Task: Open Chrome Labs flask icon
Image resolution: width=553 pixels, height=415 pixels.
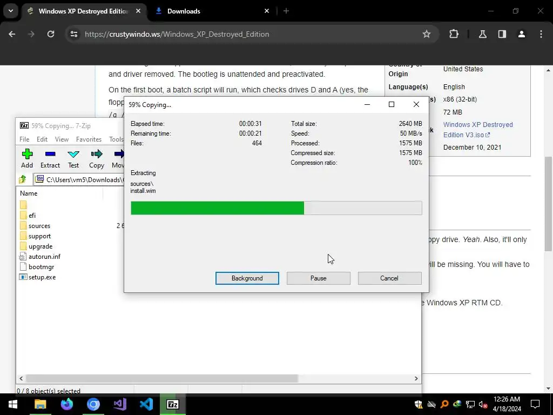Action: 482,34
